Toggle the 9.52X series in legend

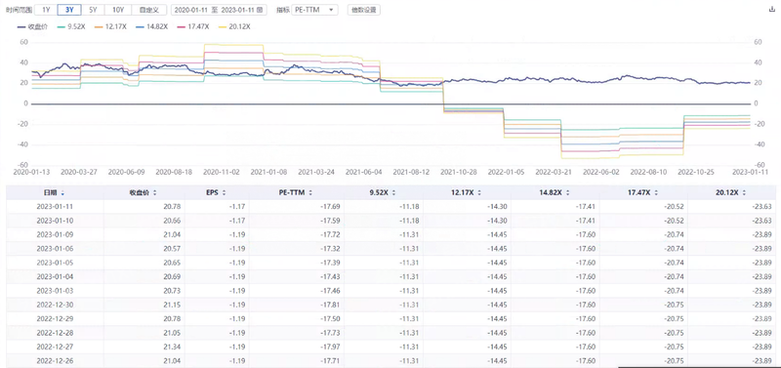click(72, 26)
